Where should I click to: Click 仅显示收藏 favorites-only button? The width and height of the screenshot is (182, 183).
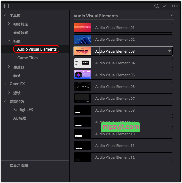tap(19, 165)
